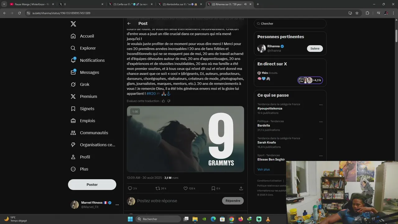Screen dimensions: 398x224
Task: Open Grok from the sidebar
Action: [80, 84]
